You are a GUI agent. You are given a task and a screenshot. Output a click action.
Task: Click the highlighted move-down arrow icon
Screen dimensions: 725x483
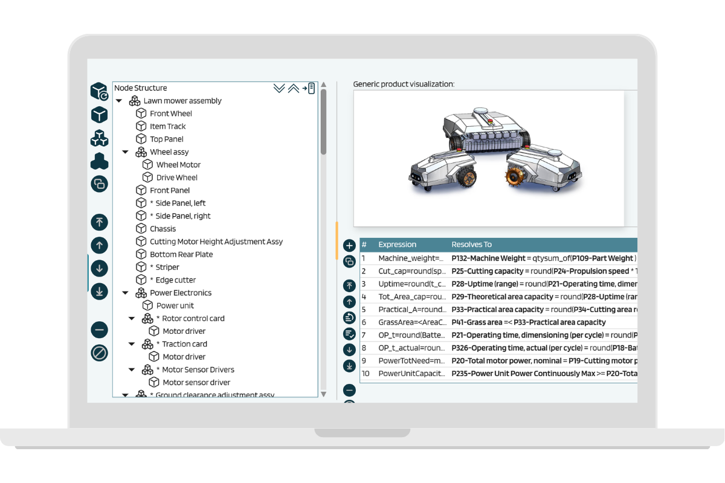point(99,267)
